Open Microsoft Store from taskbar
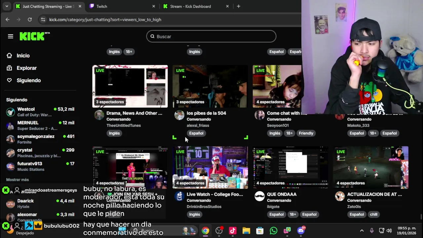The height and width of the screenshot is (238, 423). pyautogui.click(x=260, y=231)
